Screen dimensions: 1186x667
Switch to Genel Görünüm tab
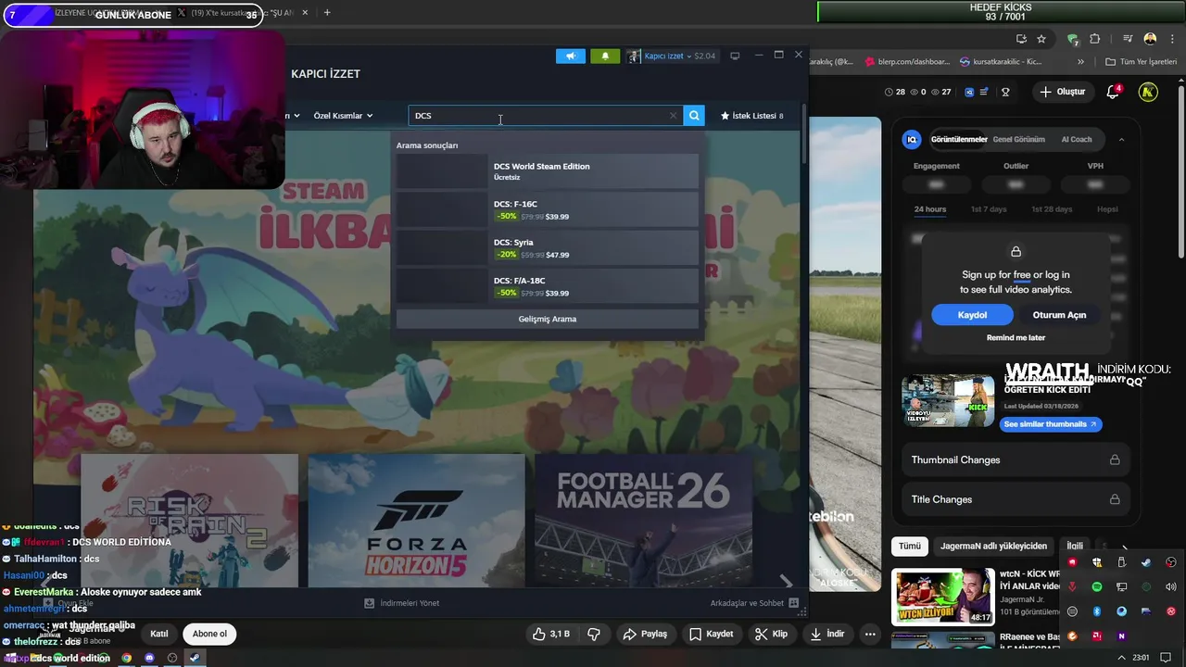[1018, 139]
